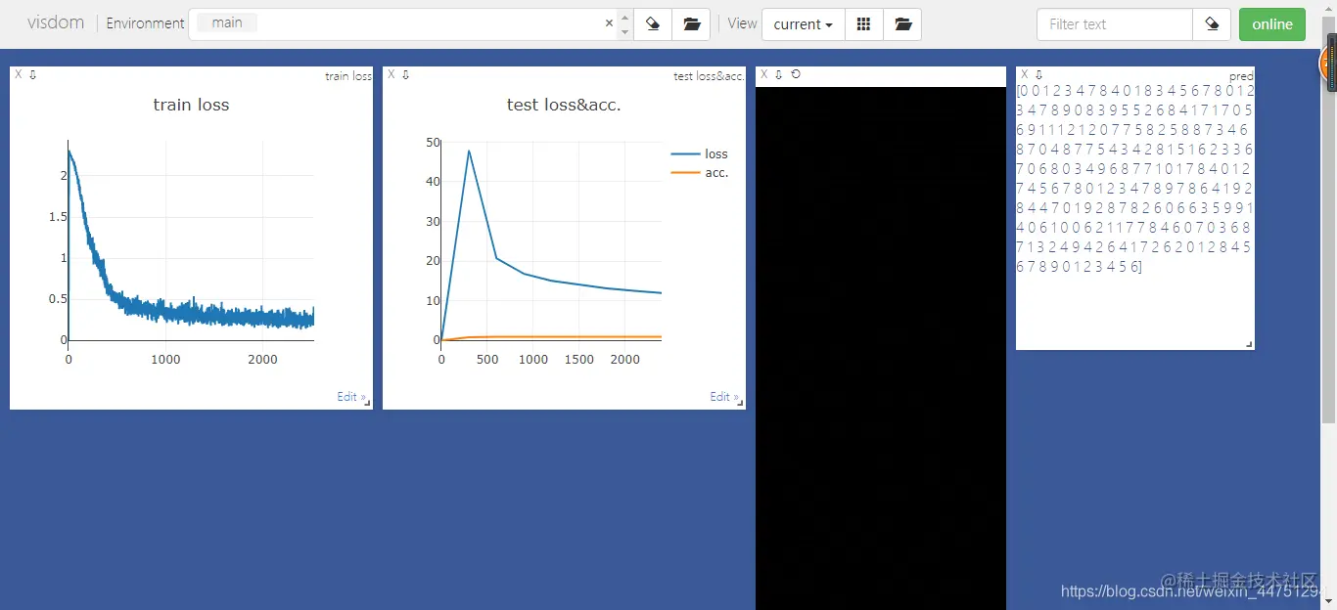Viewport: 1337px width, 610px height.
Task: Click the visdom logo text
Action: (x=56, y=22)
